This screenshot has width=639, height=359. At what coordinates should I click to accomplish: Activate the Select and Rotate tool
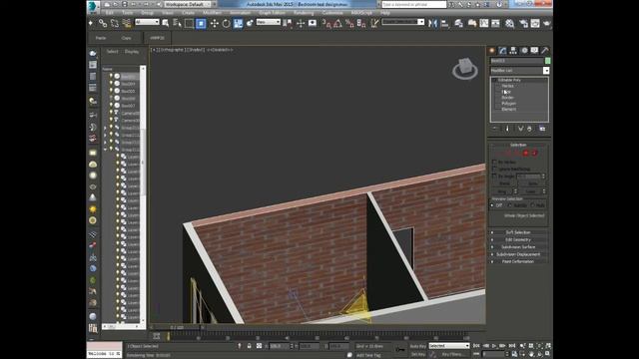(227, 24)
